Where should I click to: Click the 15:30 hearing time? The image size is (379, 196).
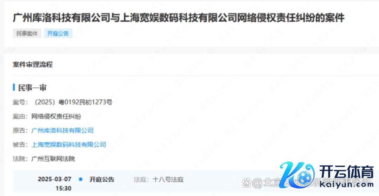pos(63,188)
